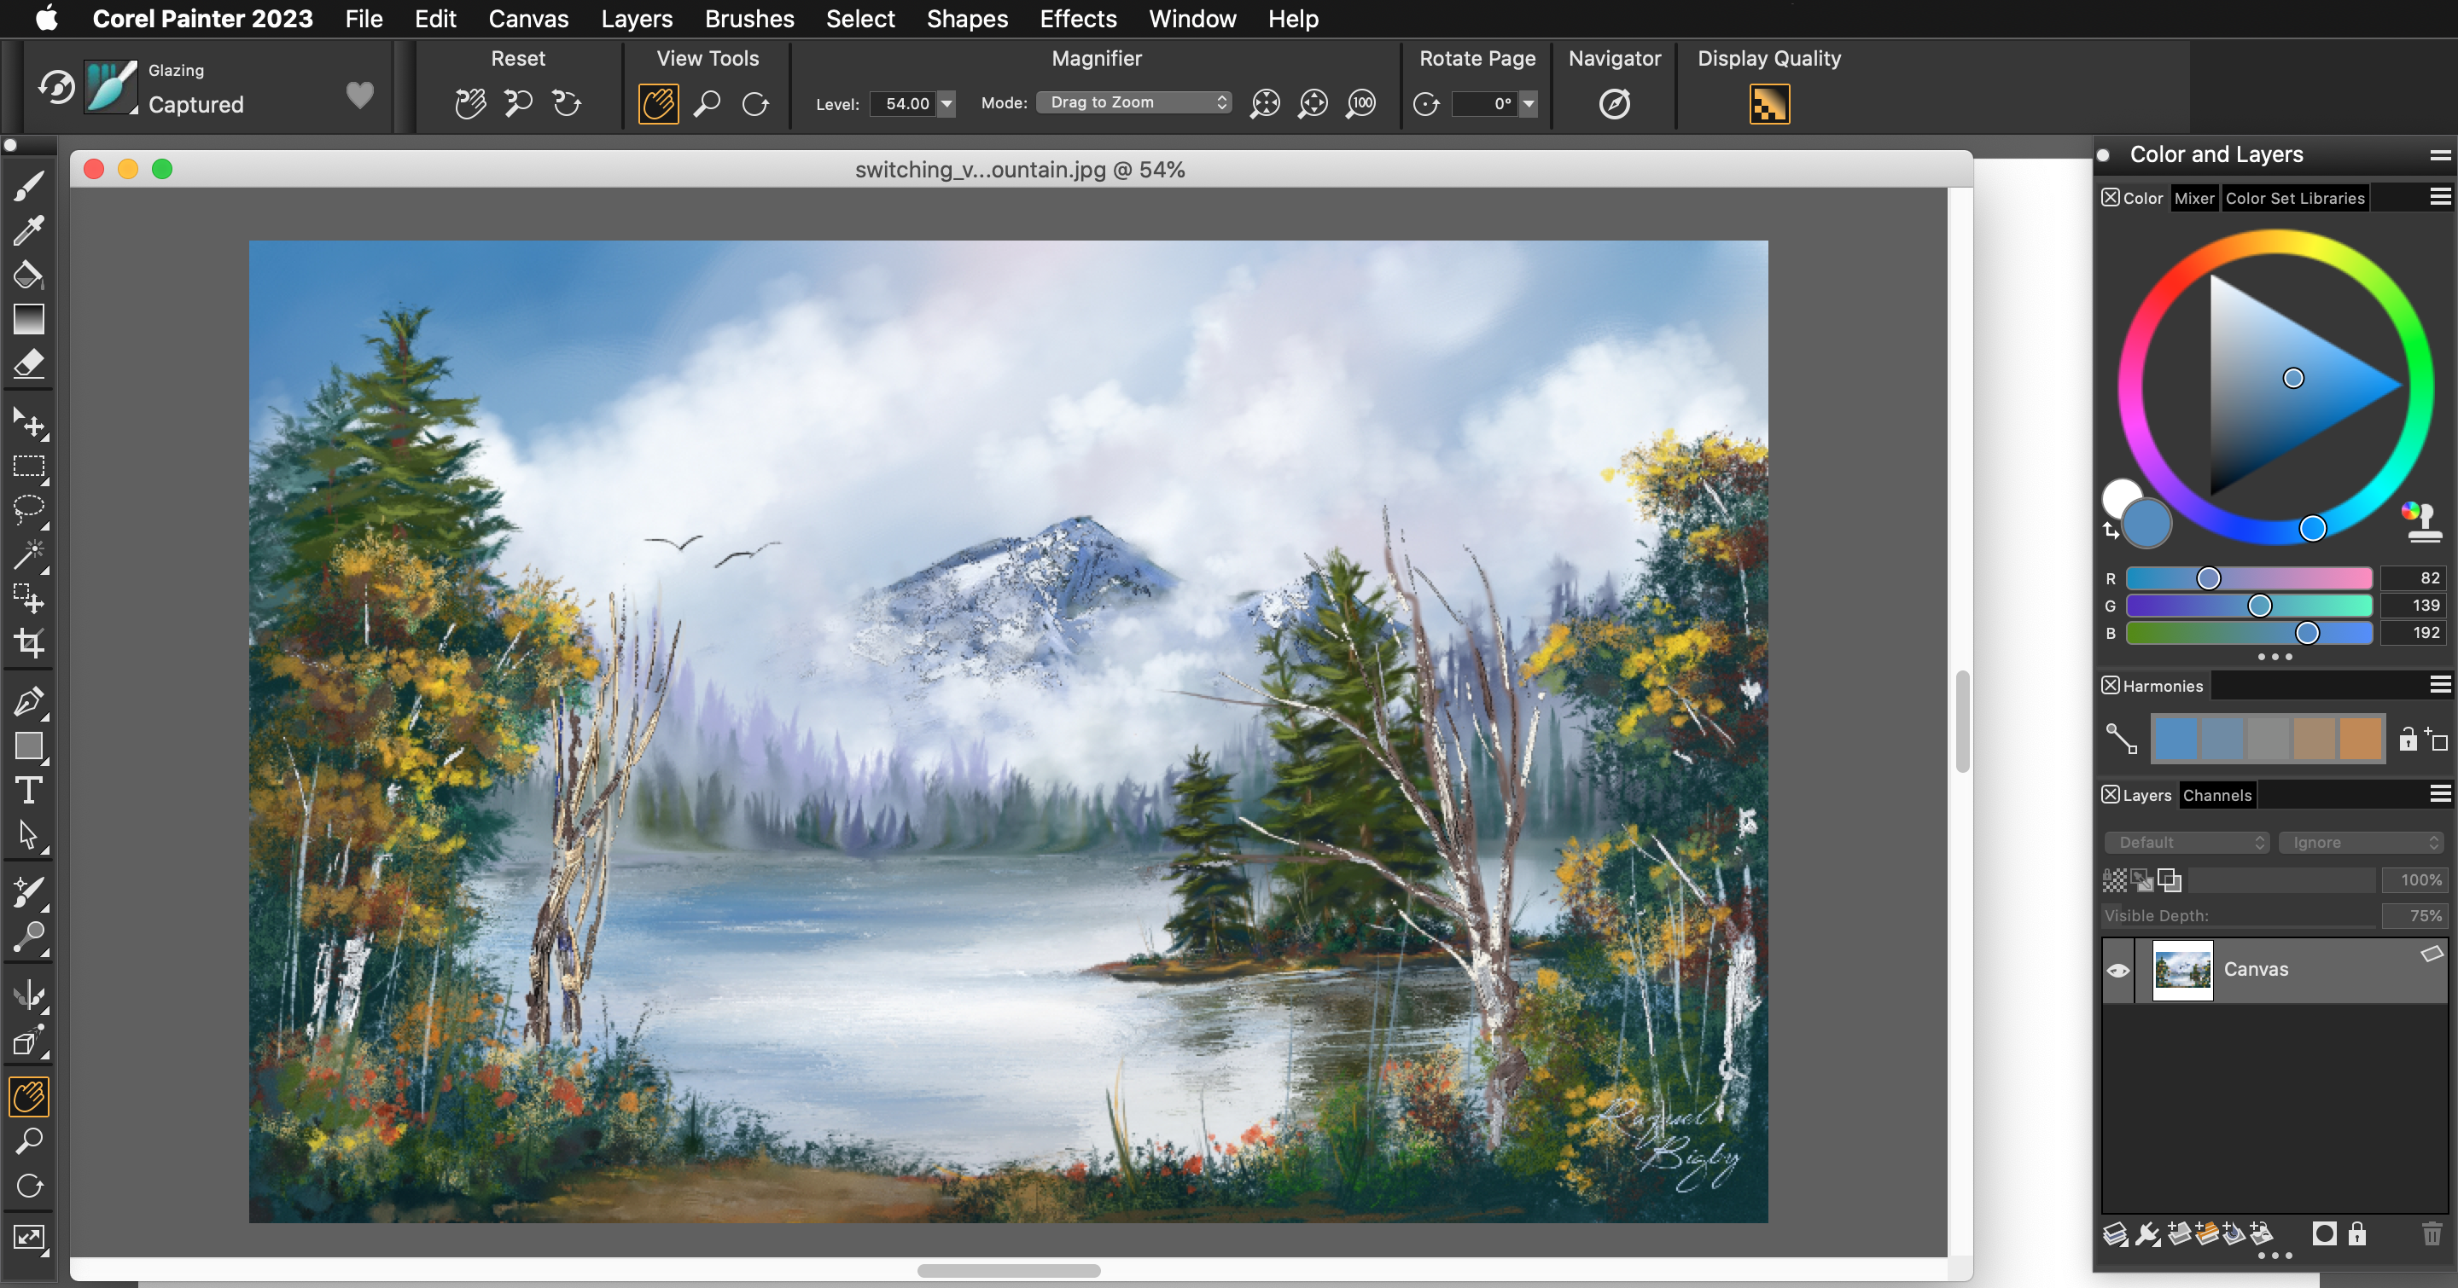This screenshot has height=1288, width=2458.
Task: Open the Navigator compass icon
Action: pyautogui.click(x=1614, y=103)
